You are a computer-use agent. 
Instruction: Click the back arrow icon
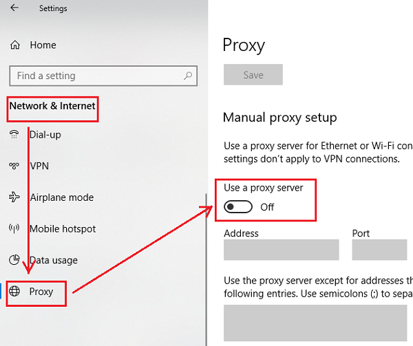15,8
